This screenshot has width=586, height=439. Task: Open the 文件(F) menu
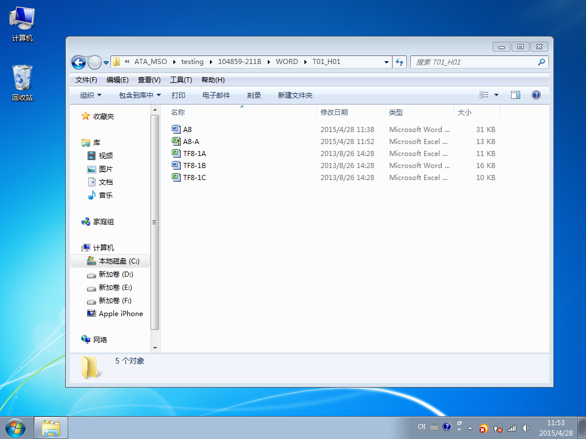(x=86, y=80)
